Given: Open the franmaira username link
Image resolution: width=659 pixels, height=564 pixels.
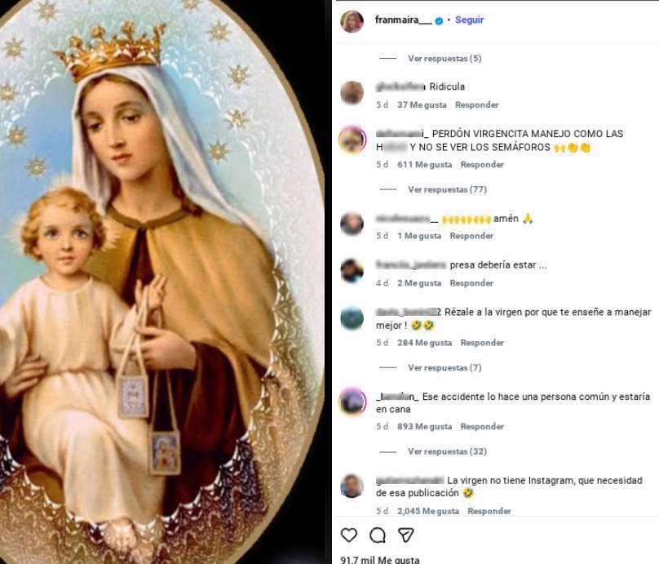Looking at the screenshot, I should click(403, 20).
